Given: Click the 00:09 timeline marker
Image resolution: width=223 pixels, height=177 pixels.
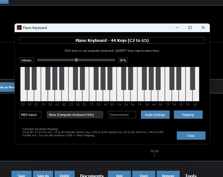Looking at the screenshot, I should (154, 151).
